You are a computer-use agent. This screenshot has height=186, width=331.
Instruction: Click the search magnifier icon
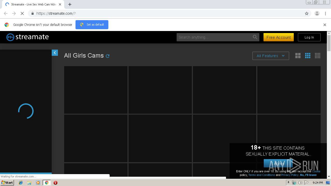click(x=255, y=37)
